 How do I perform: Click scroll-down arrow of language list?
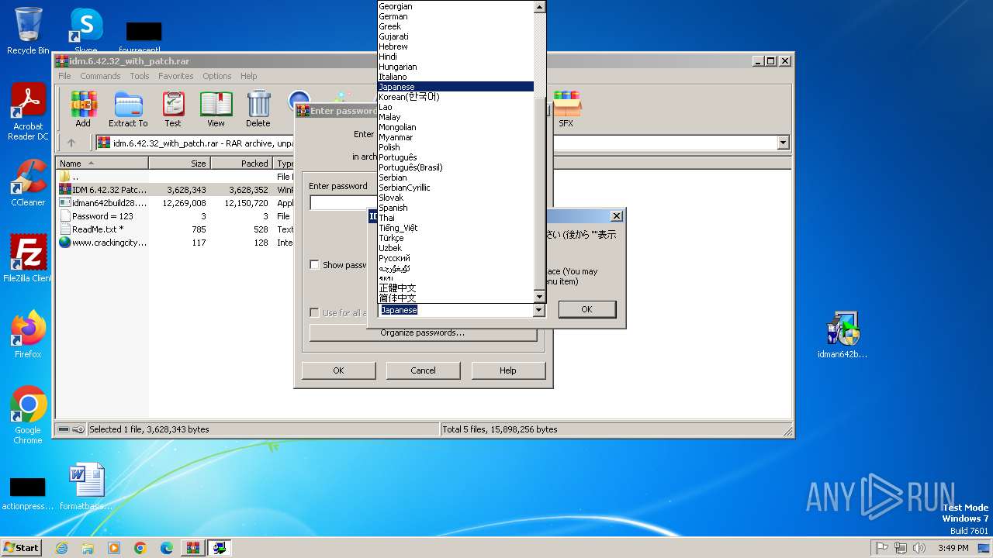(x=539, y=296)
